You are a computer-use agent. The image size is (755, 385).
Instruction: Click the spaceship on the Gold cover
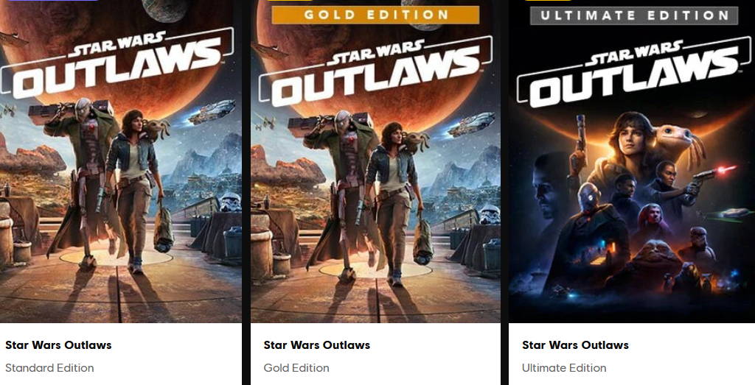471,124
